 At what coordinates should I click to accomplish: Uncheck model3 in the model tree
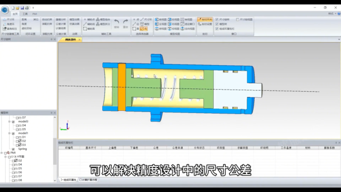tap(13, 122)
